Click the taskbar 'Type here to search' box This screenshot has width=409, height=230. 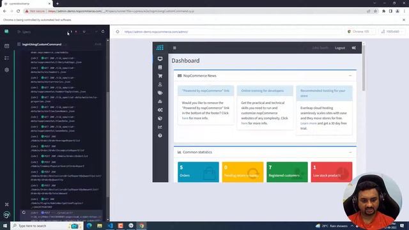[x=47, y=226]
